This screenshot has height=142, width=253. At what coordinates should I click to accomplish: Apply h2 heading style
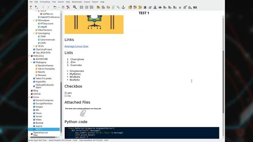(x=170, y=7)
